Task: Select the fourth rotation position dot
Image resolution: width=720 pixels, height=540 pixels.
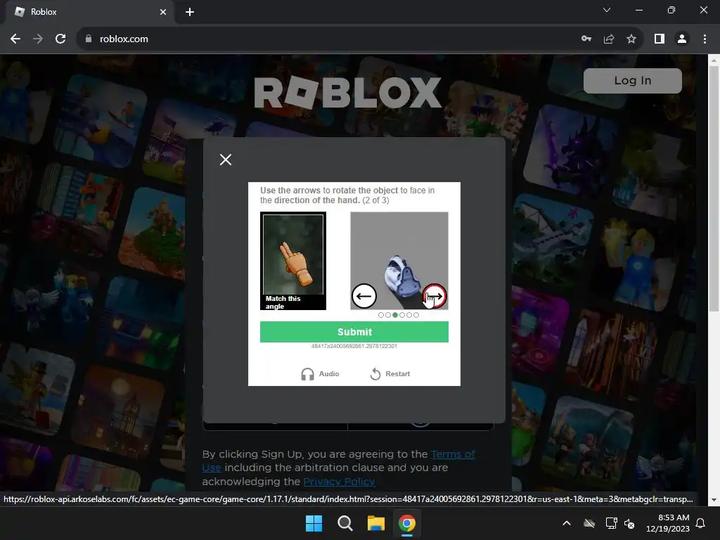Action: (x=402, y=315)
